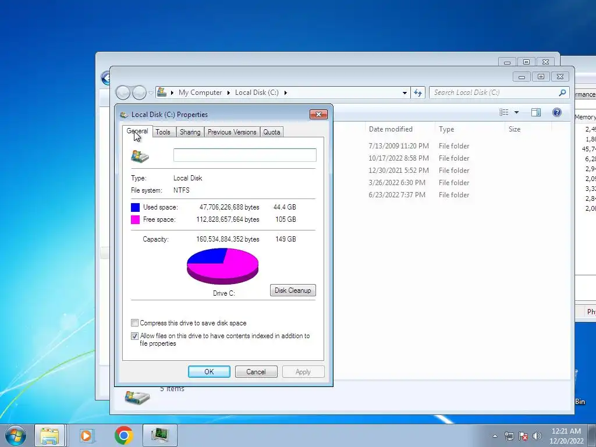Click the Disk Cleanup button

(293, 290)
